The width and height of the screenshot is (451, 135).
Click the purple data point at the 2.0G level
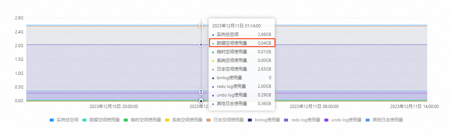point(201,45)
